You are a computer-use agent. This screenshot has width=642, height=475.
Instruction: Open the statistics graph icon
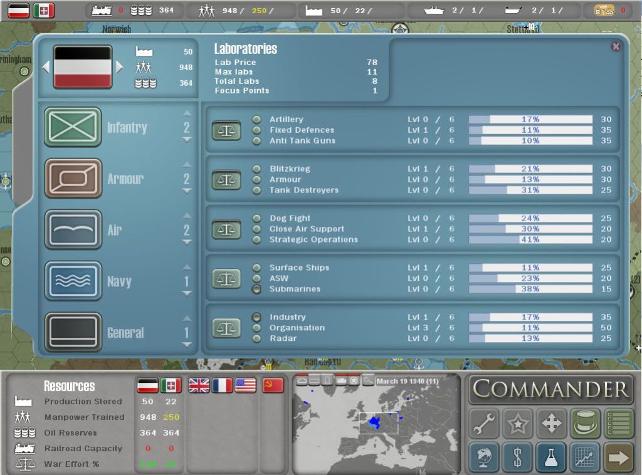tap(585, 457)
